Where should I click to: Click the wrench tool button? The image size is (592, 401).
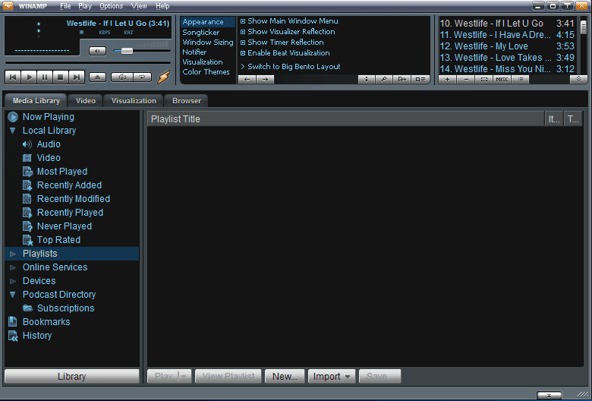384,80
